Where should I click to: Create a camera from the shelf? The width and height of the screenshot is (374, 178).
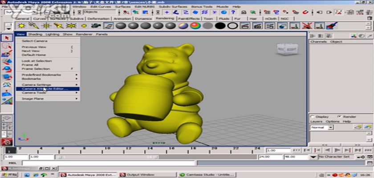pos(96,25)
